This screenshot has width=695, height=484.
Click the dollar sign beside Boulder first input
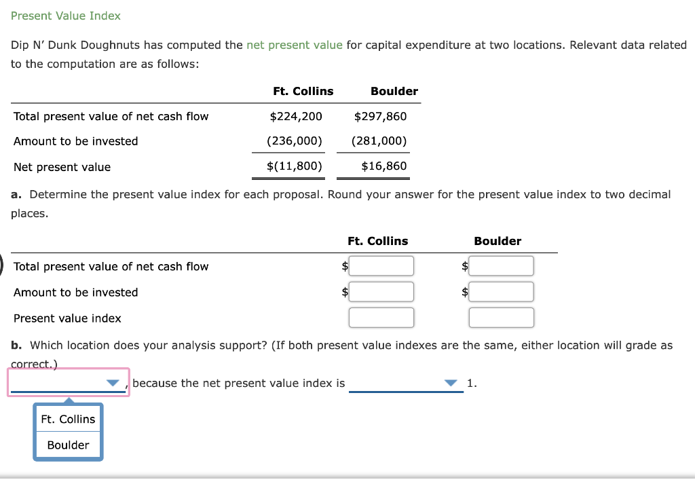click(x=465, y=265)
